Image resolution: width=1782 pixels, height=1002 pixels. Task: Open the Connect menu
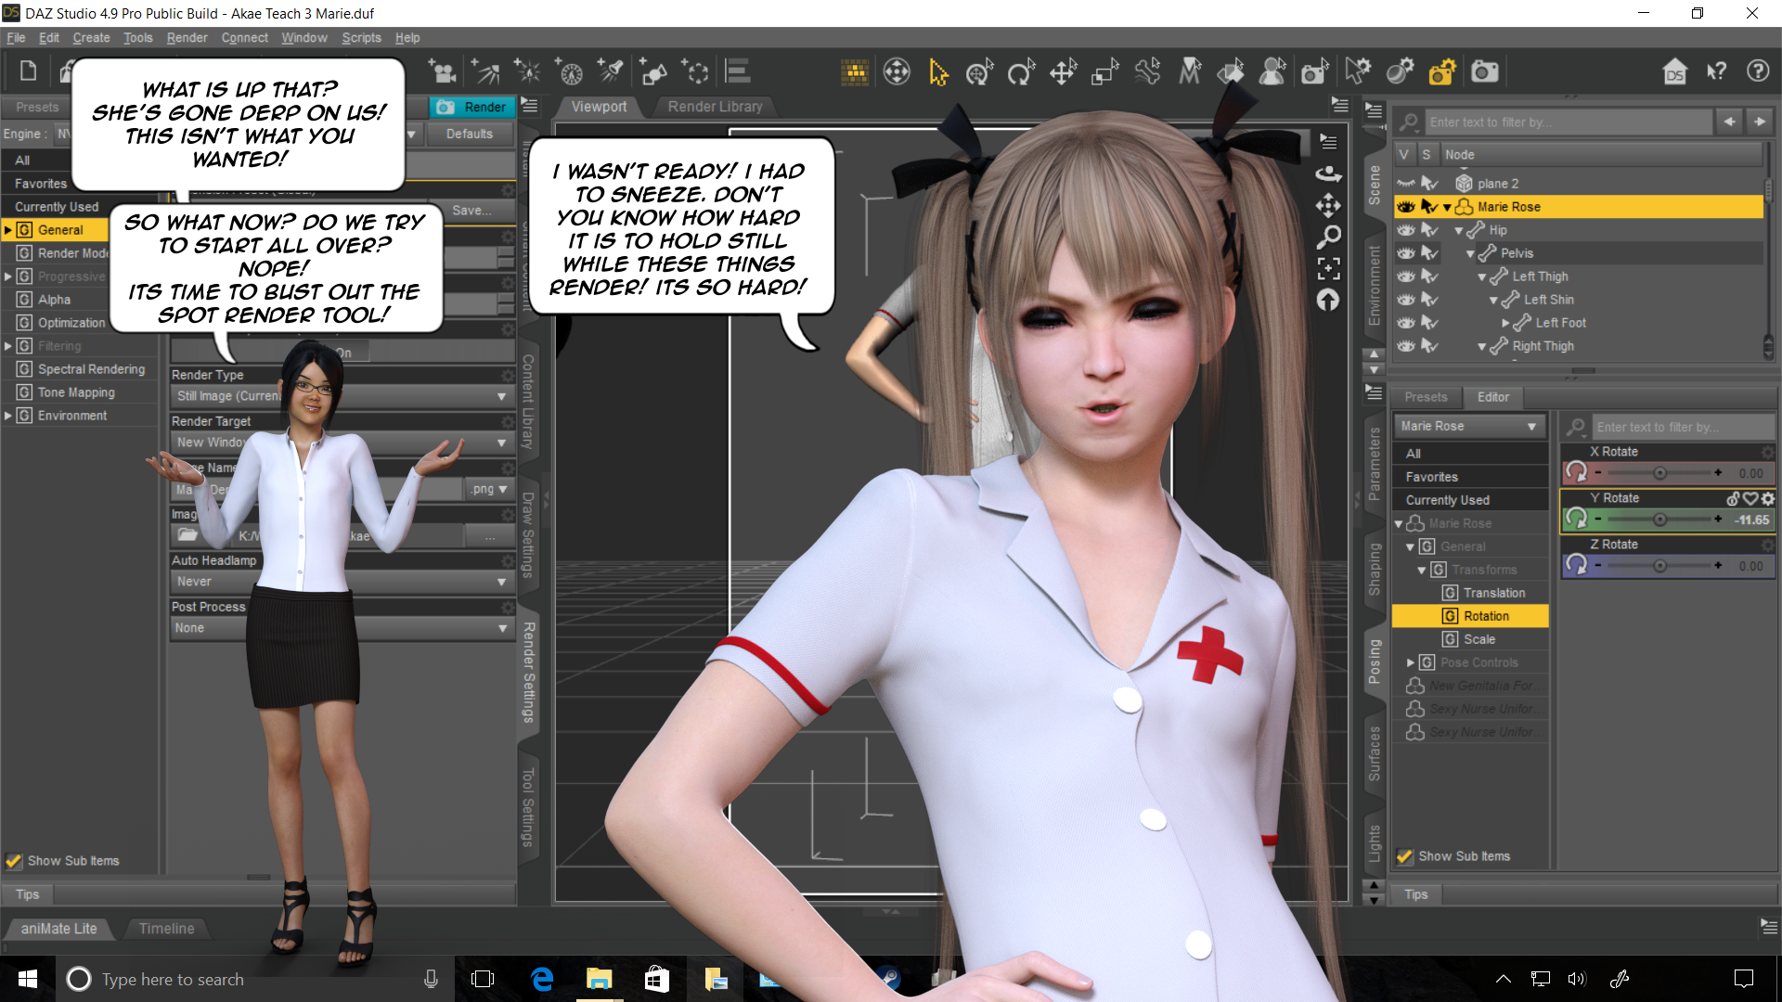pyautogui.click(x=244, y=38)
